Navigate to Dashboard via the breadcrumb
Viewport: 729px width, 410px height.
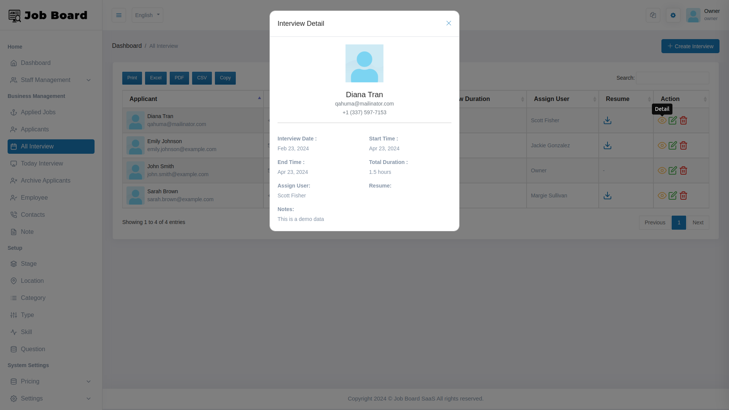[x=127, y=46]
